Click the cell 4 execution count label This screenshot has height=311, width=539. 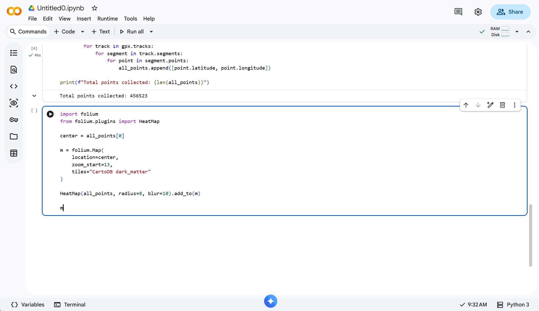[x=34, y=48]
